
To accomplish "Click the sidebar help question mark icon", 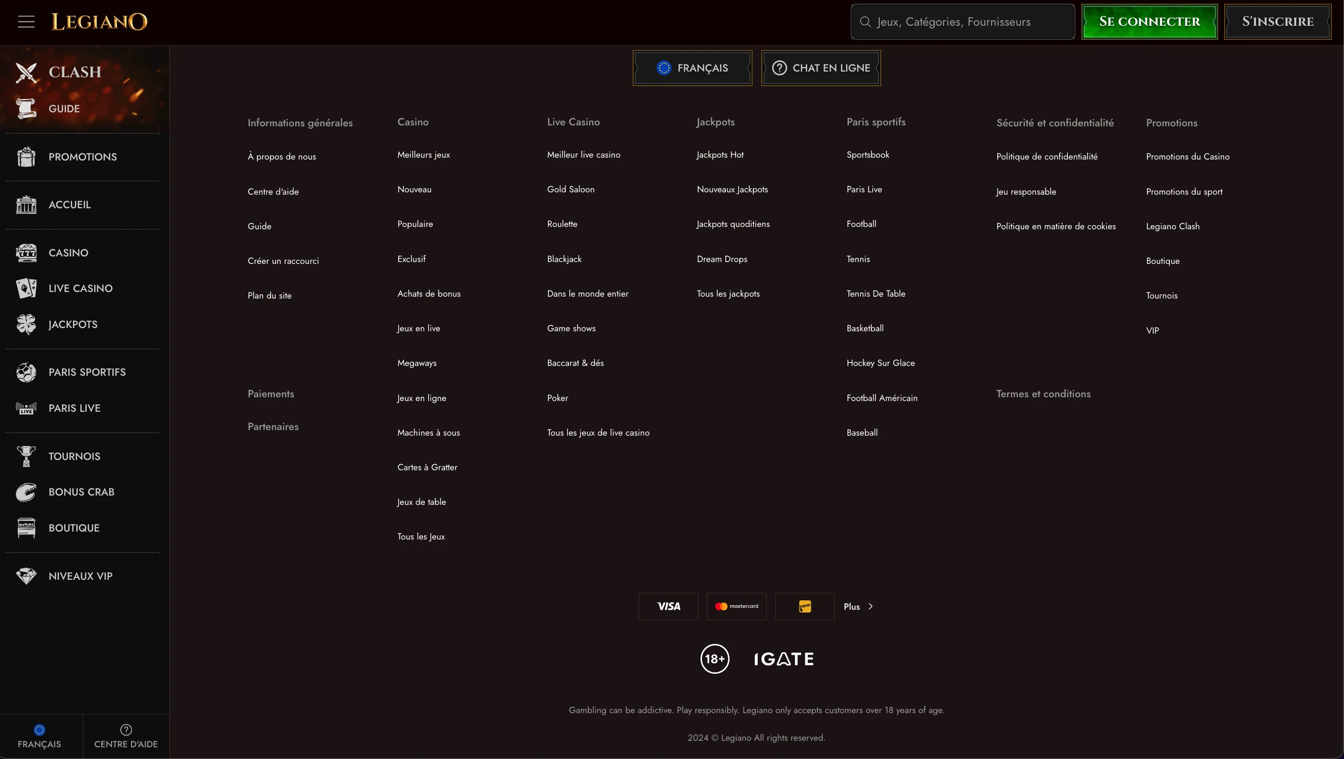I will pyautogui.click(x=126, y=729).
